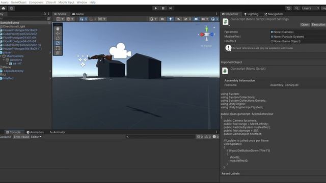Toggle console warning count filter

pos(208,137)
